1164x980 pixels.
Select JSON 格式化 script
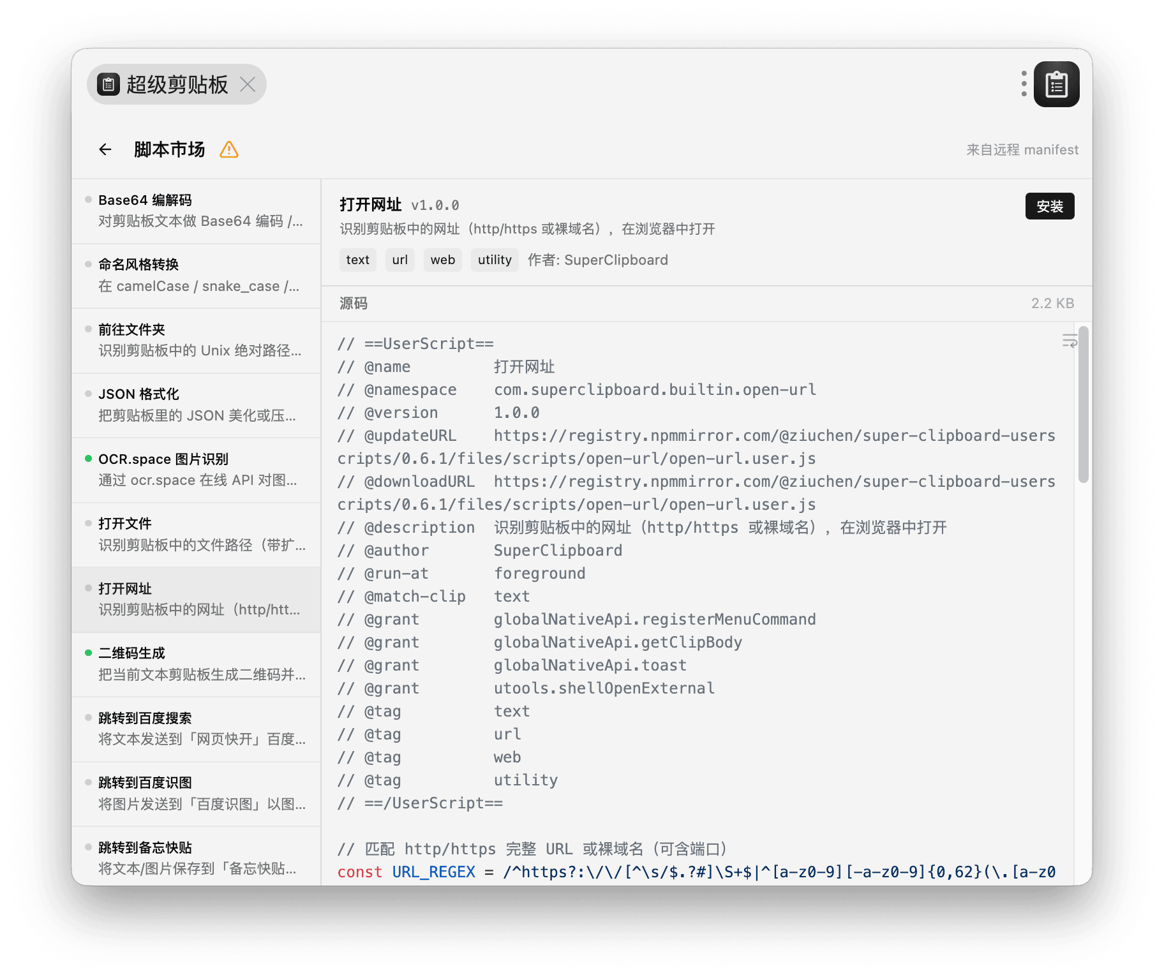(196, 405)
